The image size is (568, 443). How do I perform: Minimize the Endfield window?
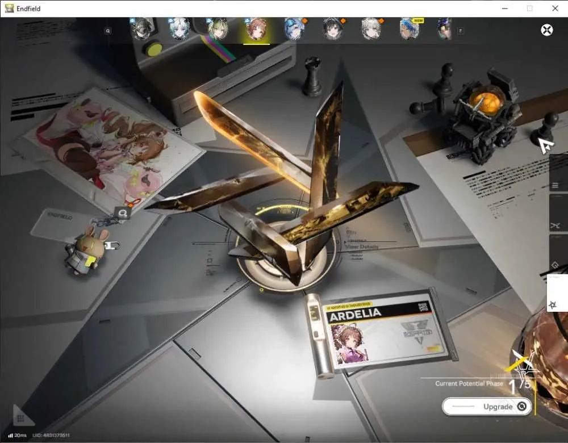(x=505, y=9)
